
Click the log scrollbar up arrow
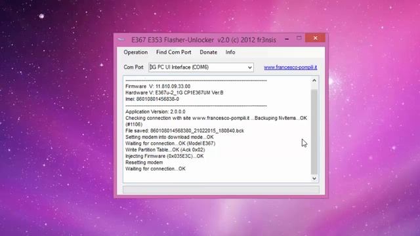[314, 80]
